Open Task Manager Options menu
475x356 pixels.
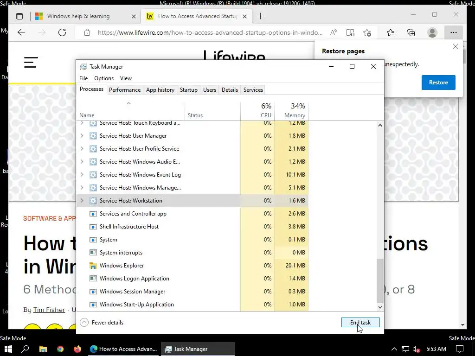(x=104, y=78)
